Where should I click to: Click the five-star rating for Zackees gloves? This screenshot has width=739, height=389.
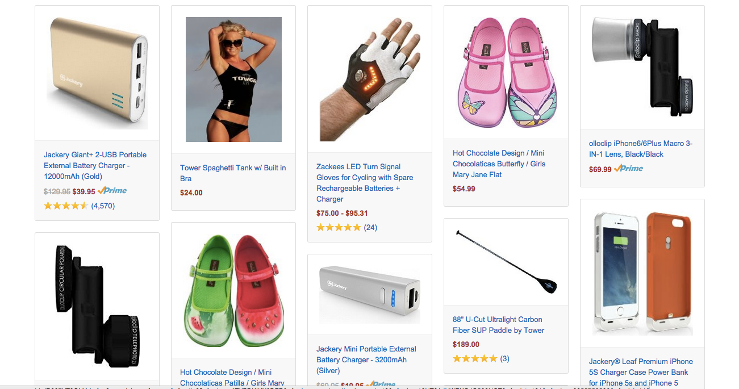click(x=339, y=228)
